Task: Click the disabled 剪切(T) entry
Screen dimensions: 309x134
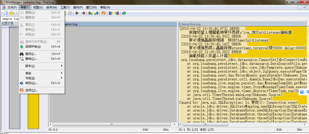Action: [x=42, y=25]
